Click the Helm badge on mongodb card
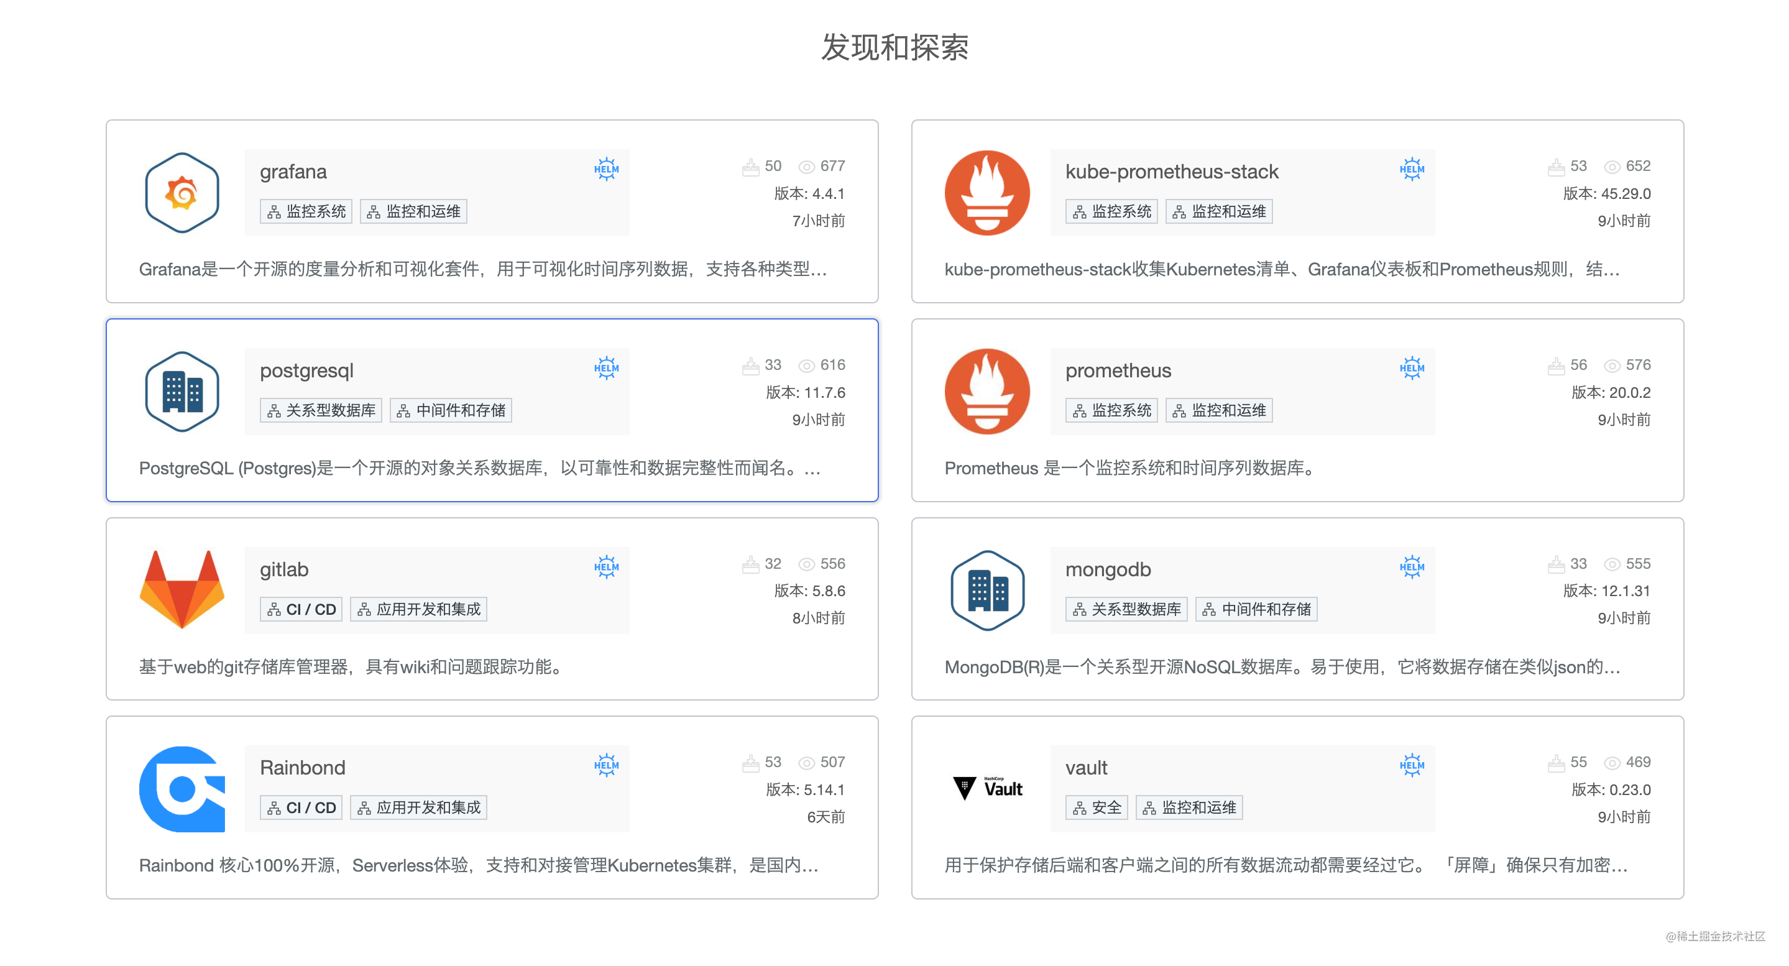 tap(1411, 567)
